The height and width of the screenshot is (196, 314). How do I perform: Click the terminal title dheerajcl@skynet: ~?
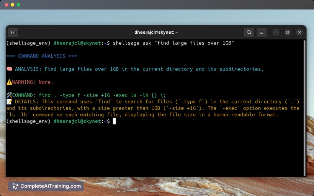click(x=156, y=32)
